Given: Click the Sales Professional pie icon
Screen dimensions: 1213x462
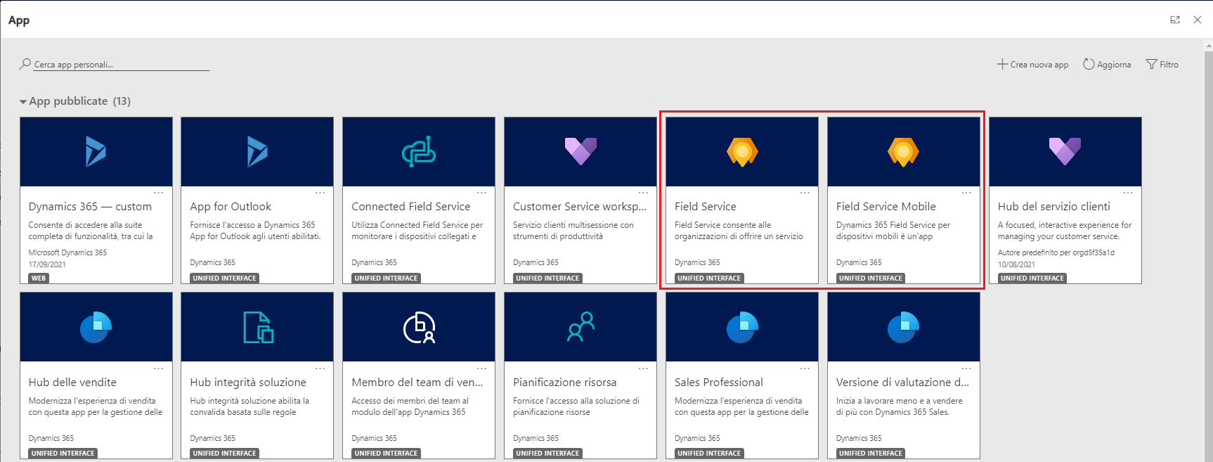Looking at the screenshot, I should tap(742, 327).
